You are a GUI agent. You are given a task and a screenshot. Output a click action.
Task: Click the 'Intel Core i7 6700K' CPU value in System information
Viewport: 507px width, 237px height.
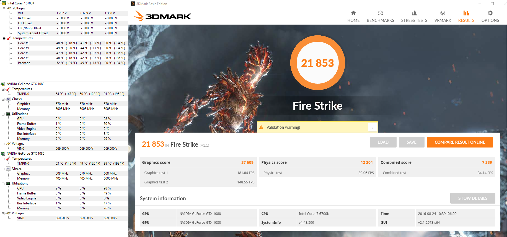pyautogui.click(x=314, y=214)
